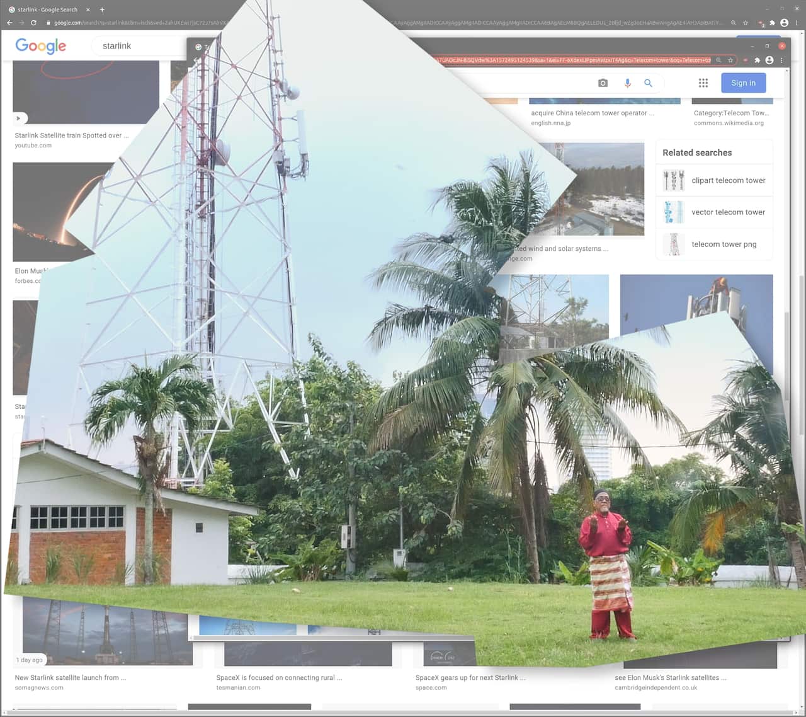The width and height of the screenshot is (806, 717).
Task: Click the camera search-by-image icon
Action: point(603,83)
